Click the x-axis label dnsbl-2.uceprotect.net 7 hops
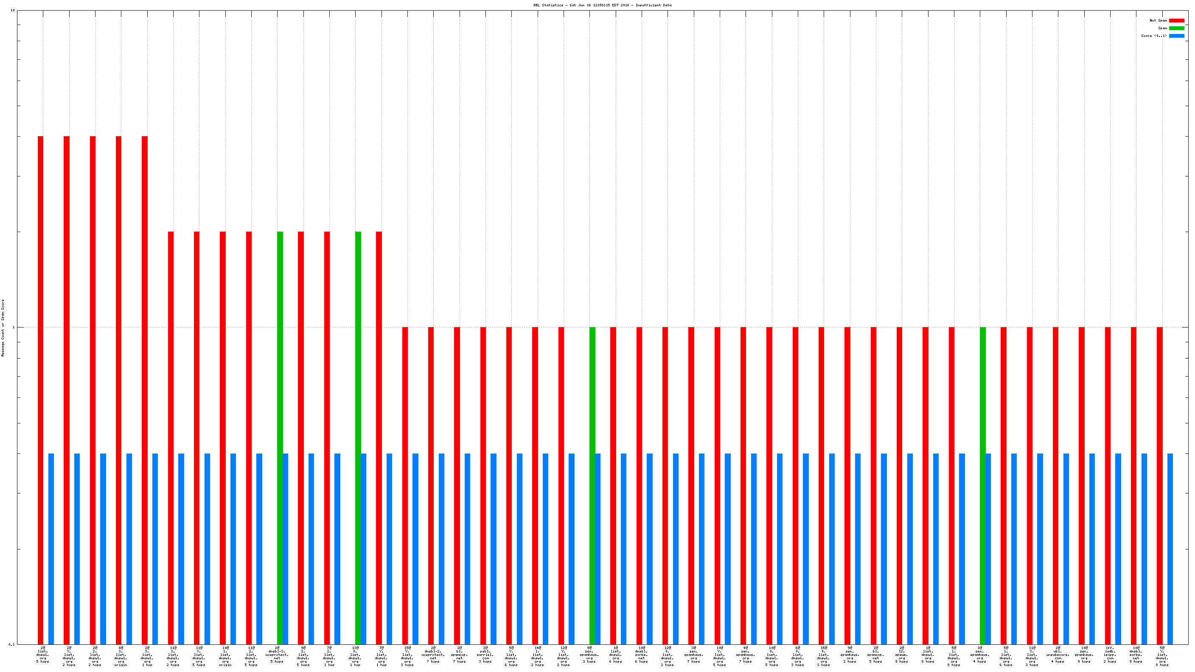 (x=433, y=656)
